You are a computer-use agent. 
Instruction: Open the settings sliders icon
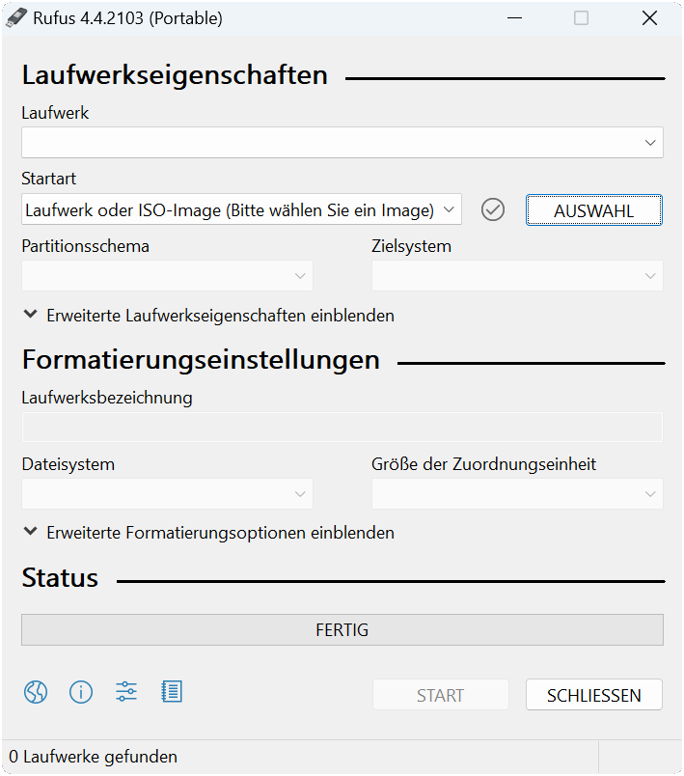pyautogui.click(x=126, y=692)
